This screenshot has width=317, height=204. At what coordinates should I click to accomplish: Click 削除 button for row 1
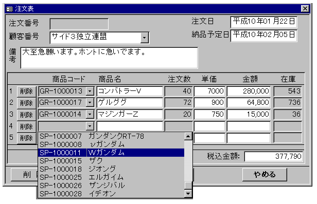coord(26,91)
